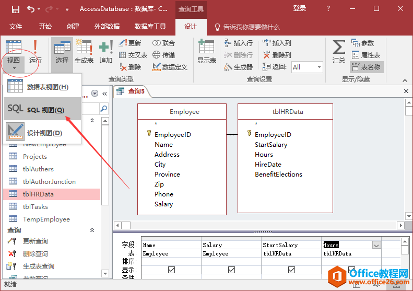Select tblHRData table in navigation pane
The width and height of the screenshot is (413, 291).
coord(38,194)
